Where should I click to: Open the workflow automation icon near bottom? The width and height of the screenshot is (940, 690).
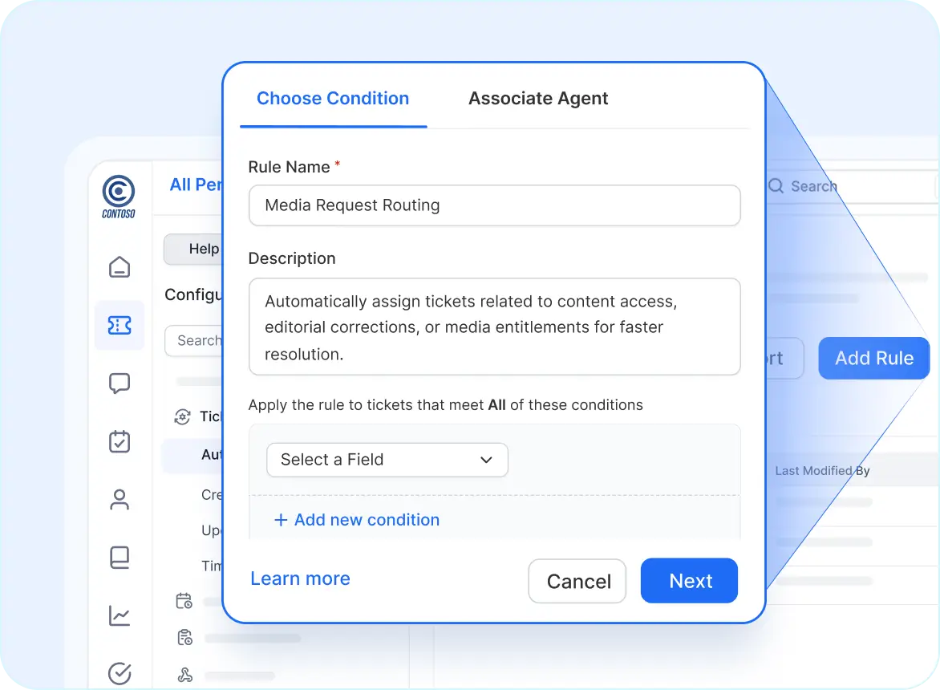click(x=184, y=674)
